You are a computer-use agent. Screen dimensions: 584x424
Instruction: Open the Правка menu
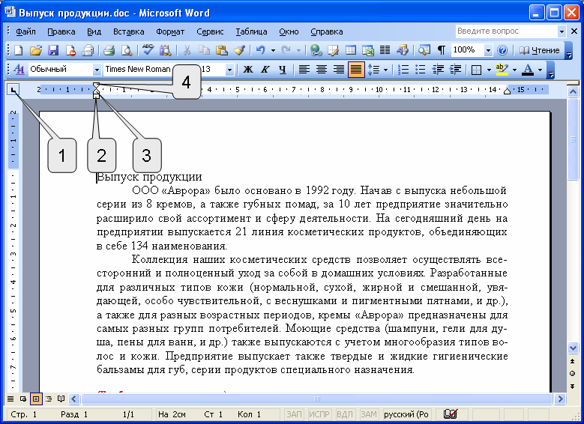coord(61,31)
